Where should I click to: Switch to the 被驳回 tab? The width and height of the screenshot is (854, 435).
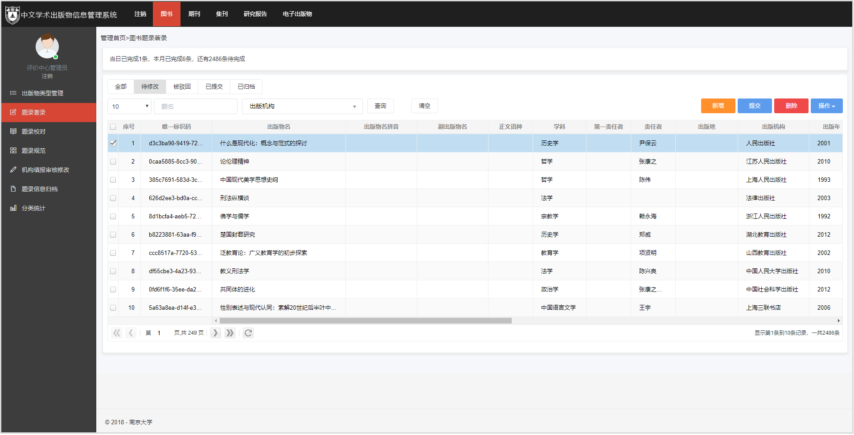(x=182, y=86)
